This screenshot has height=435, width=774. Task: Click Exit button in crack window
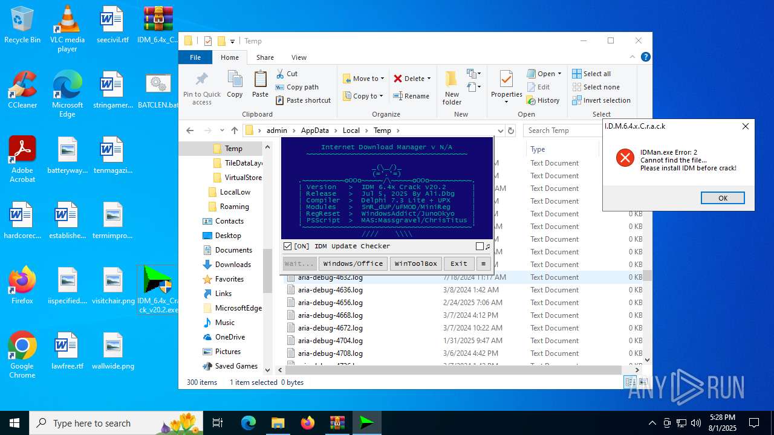point(459,263)
